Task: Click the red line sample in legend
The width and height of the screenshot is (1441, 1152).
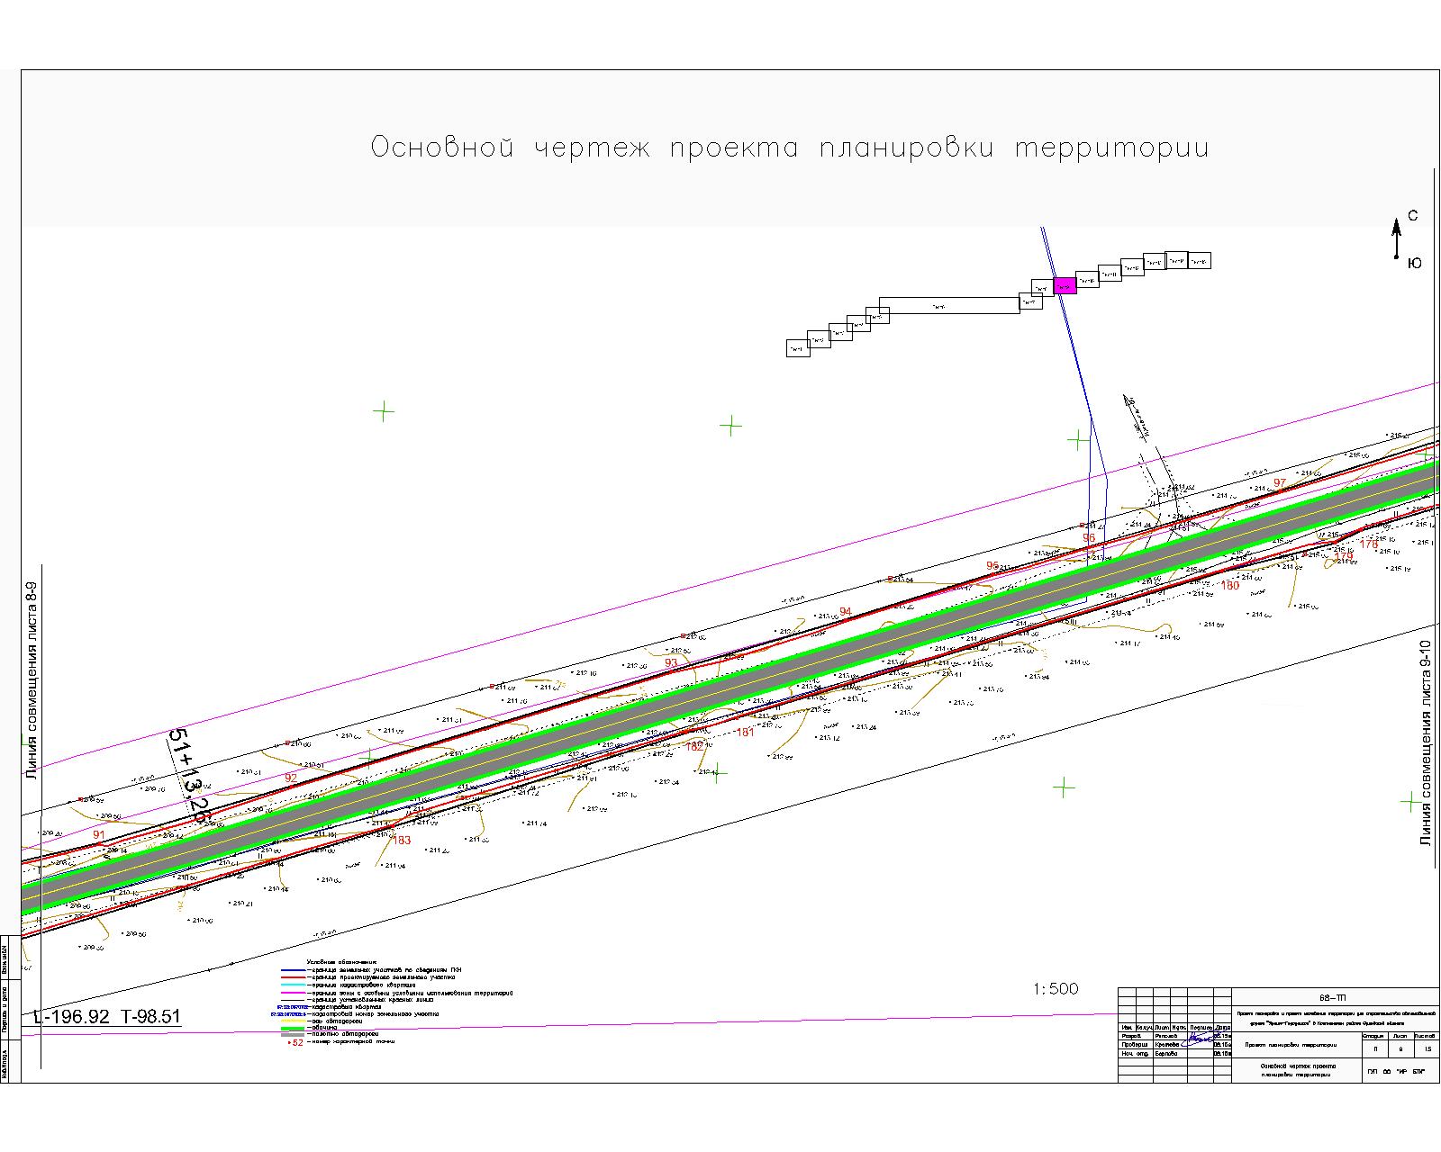Action: [x=294, y=977]
